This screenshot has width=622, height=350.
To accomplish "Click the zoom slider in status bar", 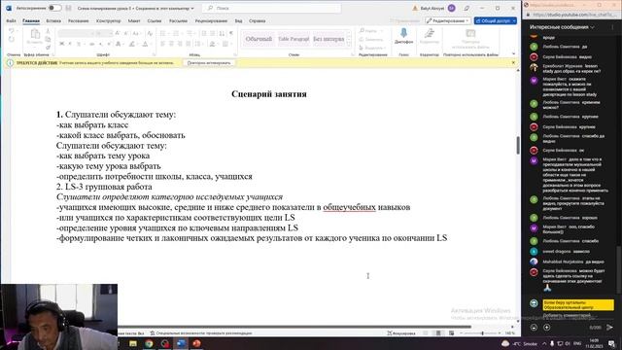I will (482, 333).
